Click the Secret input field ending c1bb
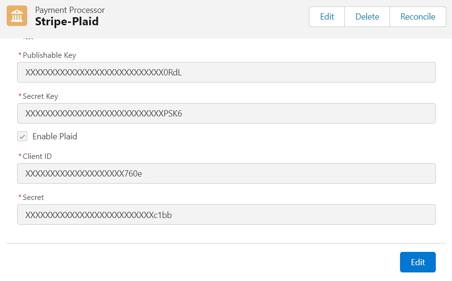 (226, 215)
